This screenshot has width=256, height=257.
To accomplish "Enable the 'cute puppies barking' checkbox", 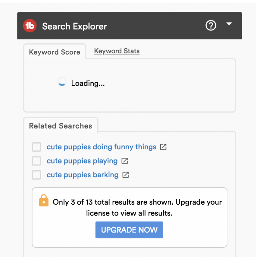I will (37, 175).
